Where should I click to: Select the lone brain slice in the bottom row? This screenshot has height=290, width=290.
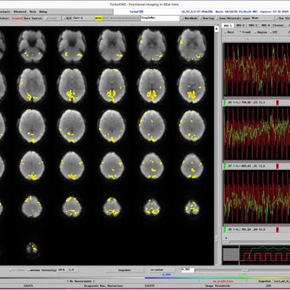pos(32,248)
